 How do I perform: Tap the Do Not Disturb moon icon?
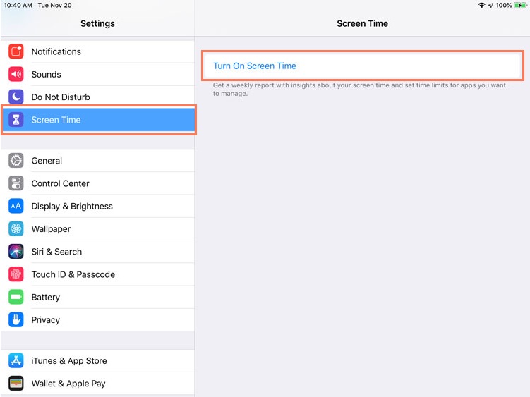16,97
